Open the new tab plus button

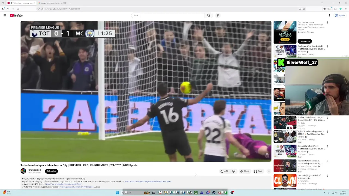[x=70, y=3]
